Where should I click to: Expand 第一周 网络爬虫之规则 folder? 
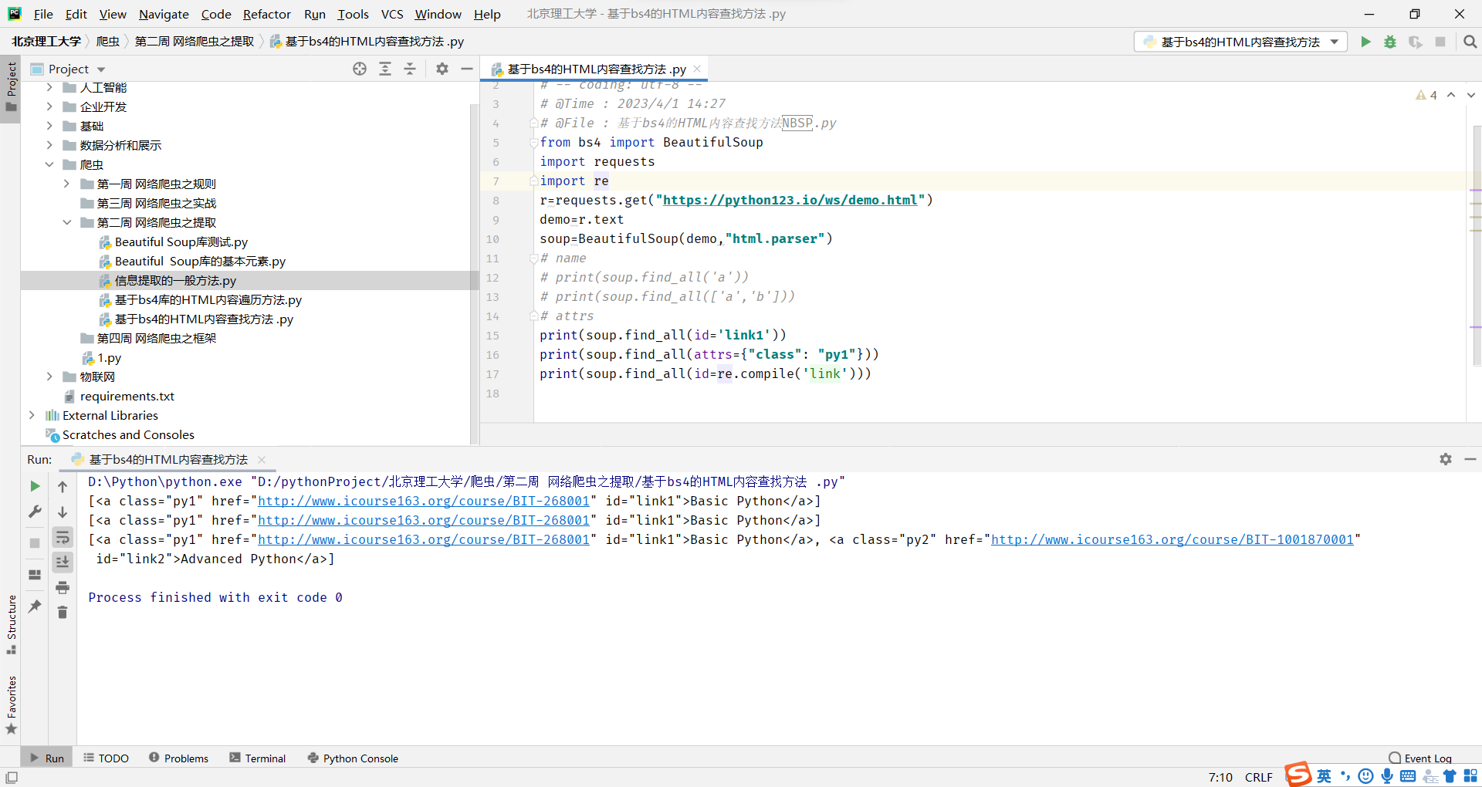(67, 184)
